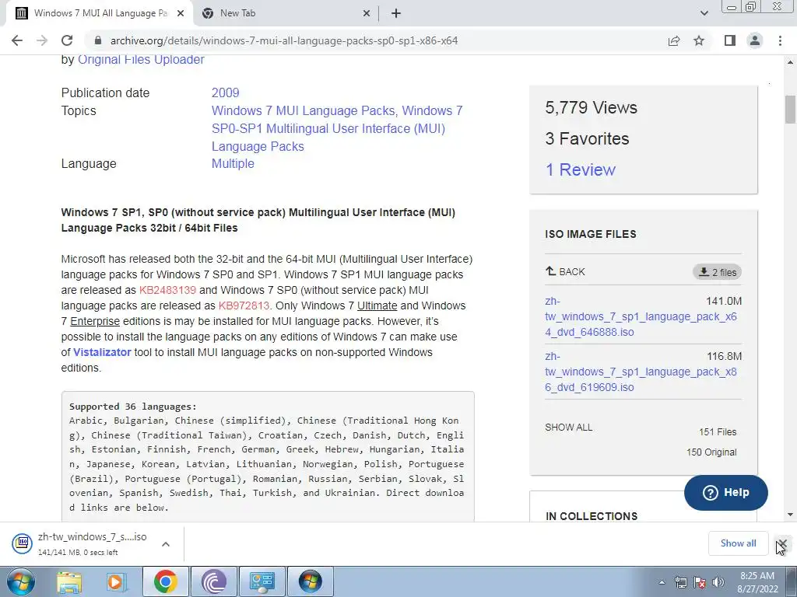Click the page scrollbar thumb

point(790,109)
